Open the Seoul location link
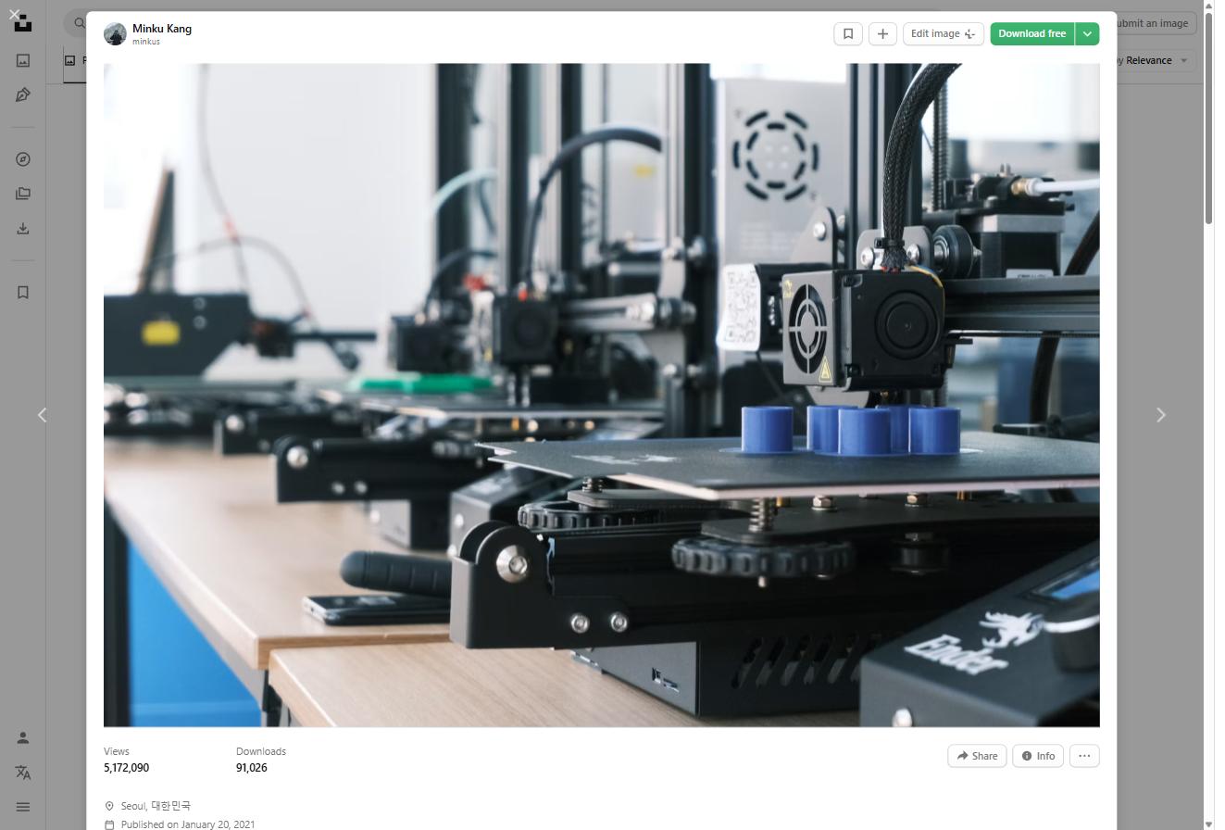This screenshot has width=1225, height=830. coord(156,806)
